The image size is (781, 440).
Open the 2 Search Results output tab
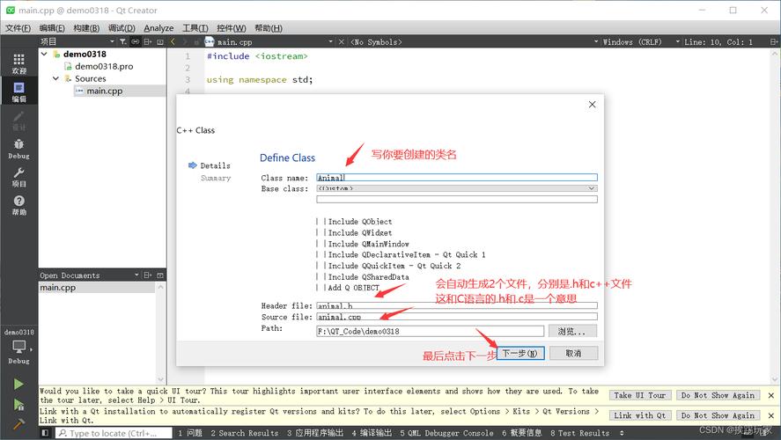[245, 433]
